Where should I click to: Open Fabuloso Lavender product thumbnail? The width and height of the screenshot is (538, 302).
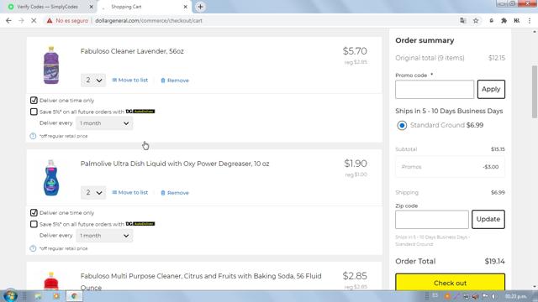coord(51,65)
